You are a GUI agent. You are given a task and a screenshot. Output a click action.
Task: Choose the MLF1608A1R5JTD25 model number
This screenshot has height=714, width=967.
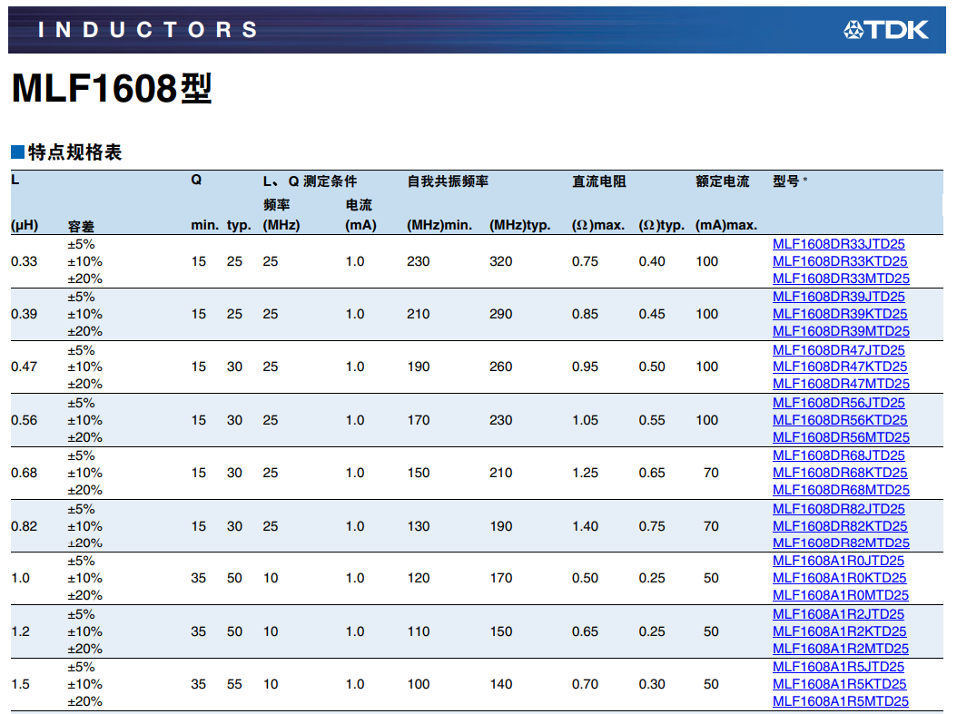(838, 667)
